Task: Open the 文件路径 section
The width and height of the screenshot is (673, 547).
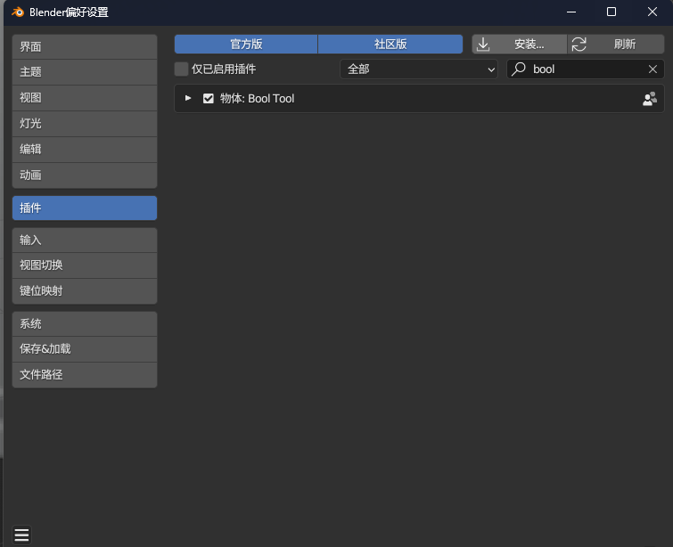Action: [x=85, y=374]
